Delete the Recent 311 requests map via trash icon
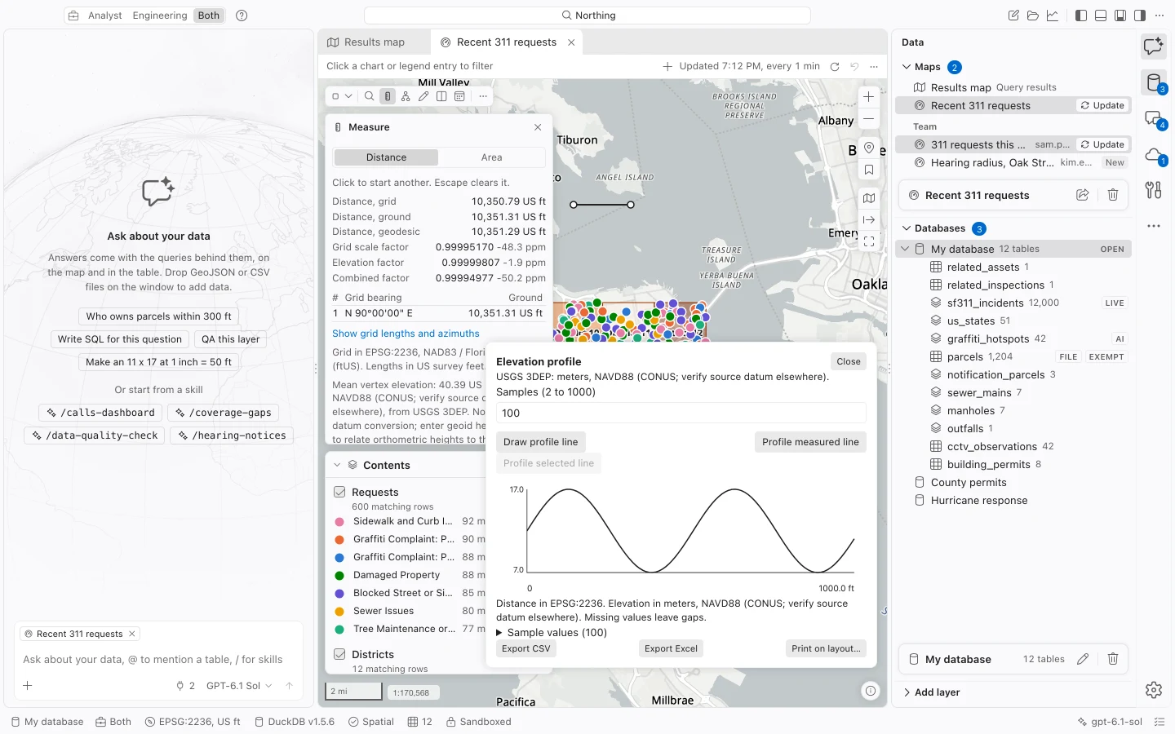The image size is (1175, 734). click(x=1113, y=195)
